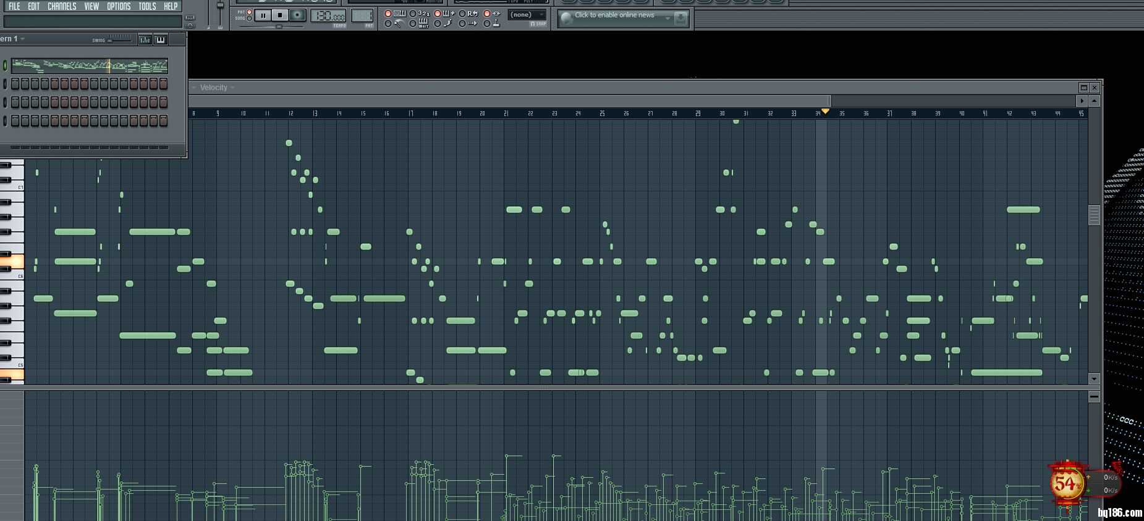The width and height of the screenshot is (1144, 521).
Task: Open the CHANNELS menu
Action: tap(62, 6)
